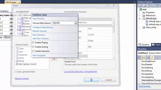Select the test project icon
161x90 pixels.
tap(140, 9)
